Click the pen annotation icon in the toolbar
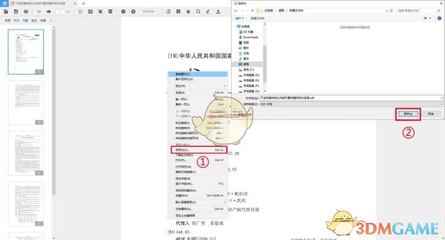Image resolution: width=445 pixels, height=240 pixels. [x=208, y=12]
